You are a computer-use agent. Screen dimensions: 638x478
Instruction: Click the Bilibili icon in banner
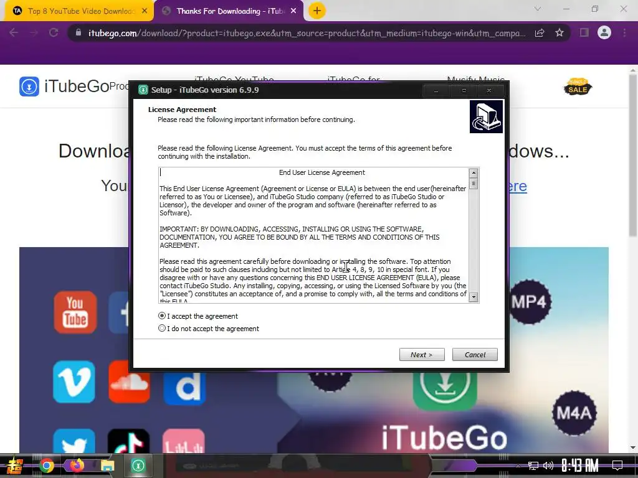(184, 441)
